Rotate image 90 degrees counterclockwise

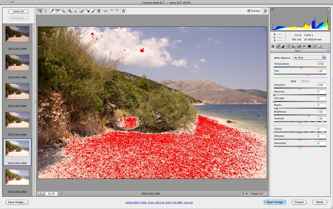[x=112, y=11]
